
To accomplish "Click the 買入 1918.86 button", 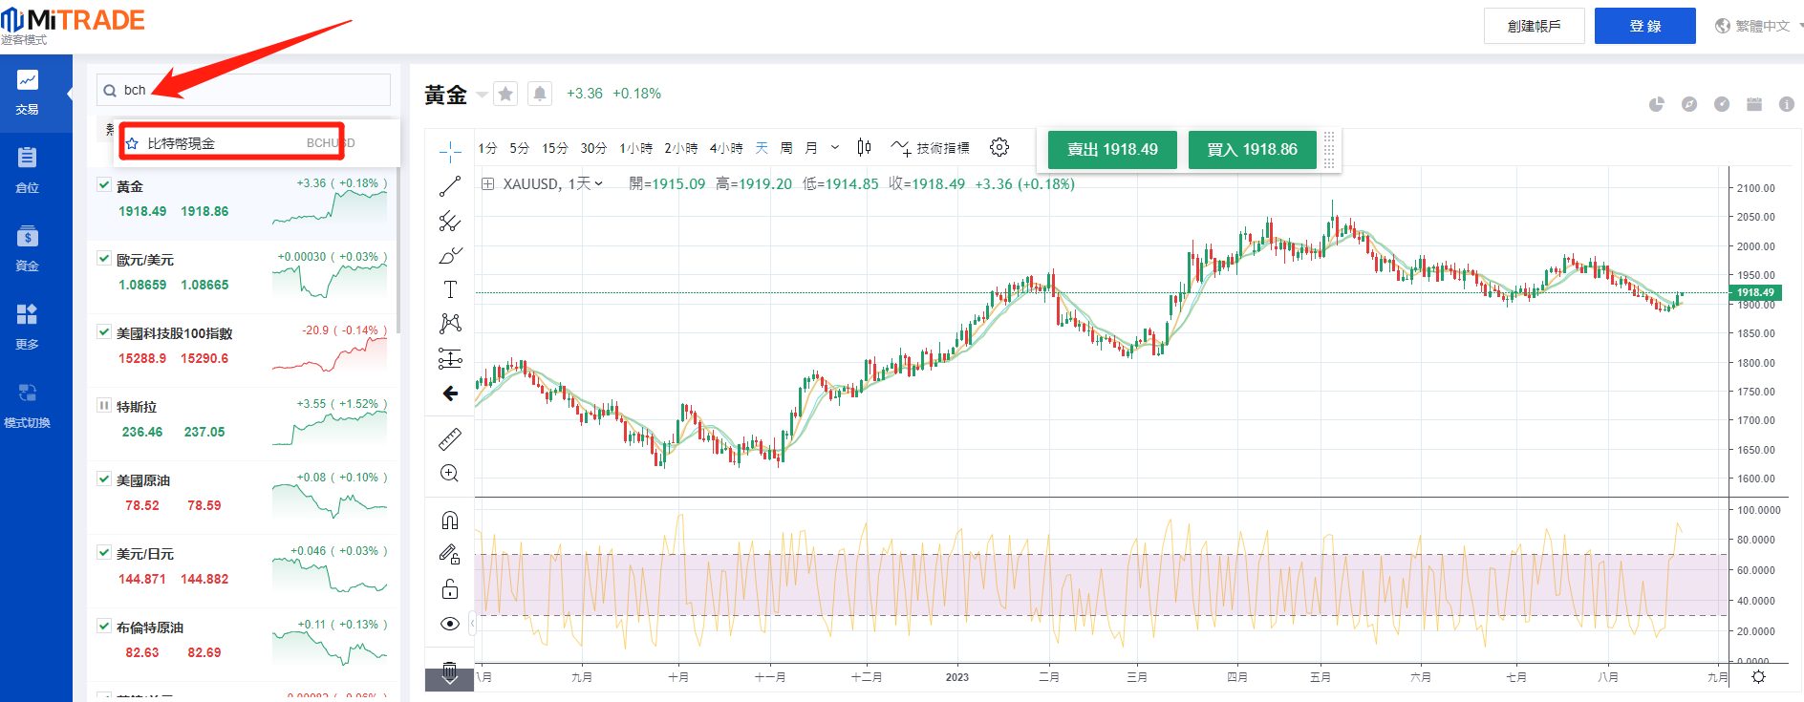I will click(1252, 150).
